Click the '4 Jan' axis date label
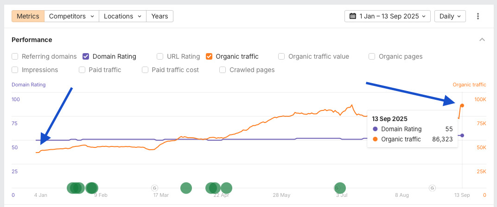The height and width of the screenshot is (207, 497). point(41,195)
